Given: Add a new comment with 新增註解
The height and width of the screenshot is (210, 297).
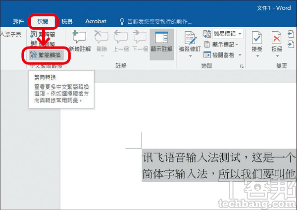Looking at the screenshot, I should coord(80,41).
